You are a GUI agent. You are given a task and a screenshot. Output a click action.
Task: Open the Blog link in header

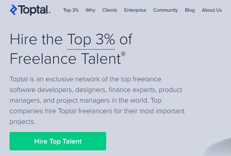point(190,10)
